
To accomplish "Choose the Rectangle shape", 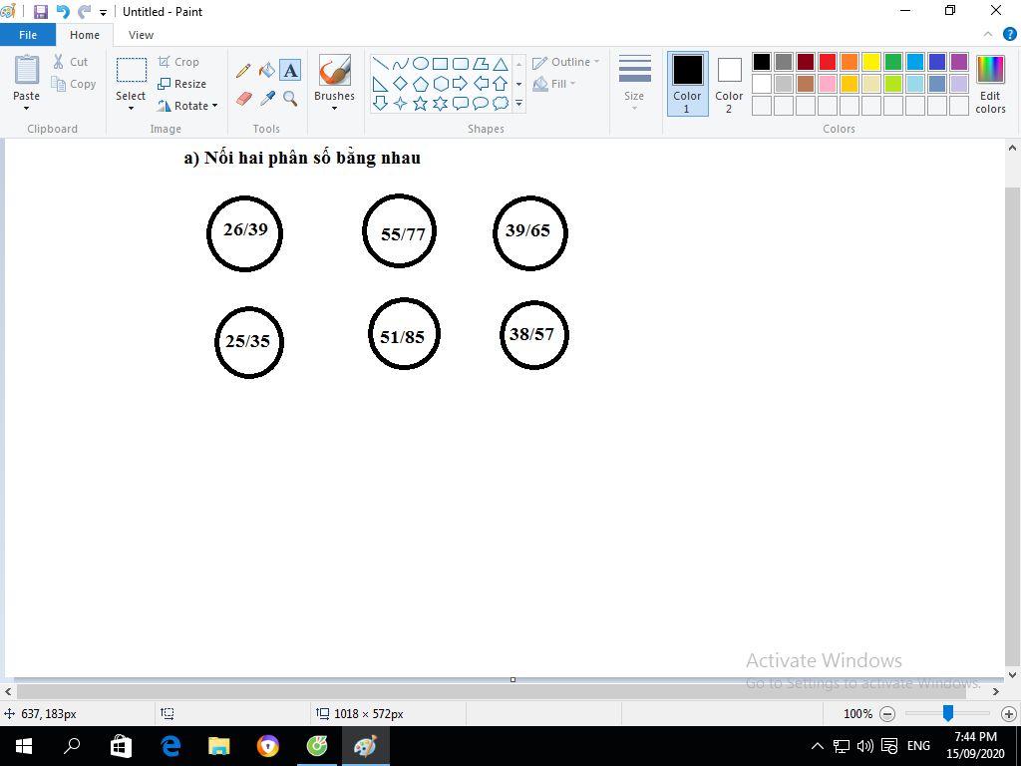I will click(x=441, y=64).
